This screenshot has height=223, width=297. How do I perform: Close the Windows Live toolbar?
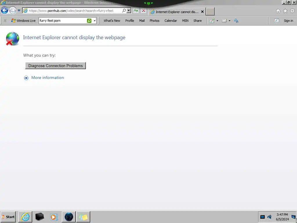5,21
